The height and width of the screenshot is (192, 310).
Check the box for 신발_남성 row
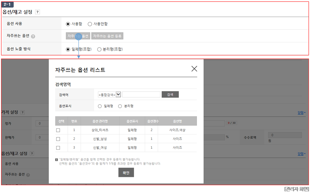point(58,139)
